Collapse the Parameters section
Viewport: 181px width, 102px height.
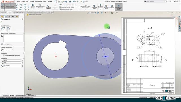pos(23,58)
